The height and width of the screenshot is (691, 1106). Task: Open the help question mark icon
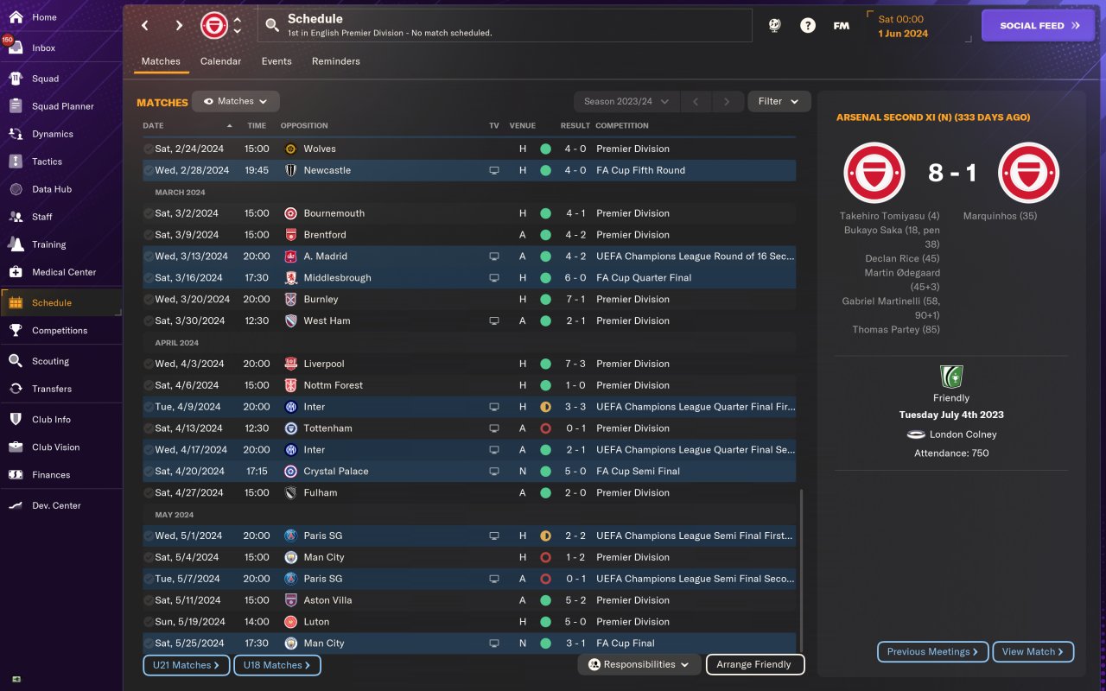(808, 26)
